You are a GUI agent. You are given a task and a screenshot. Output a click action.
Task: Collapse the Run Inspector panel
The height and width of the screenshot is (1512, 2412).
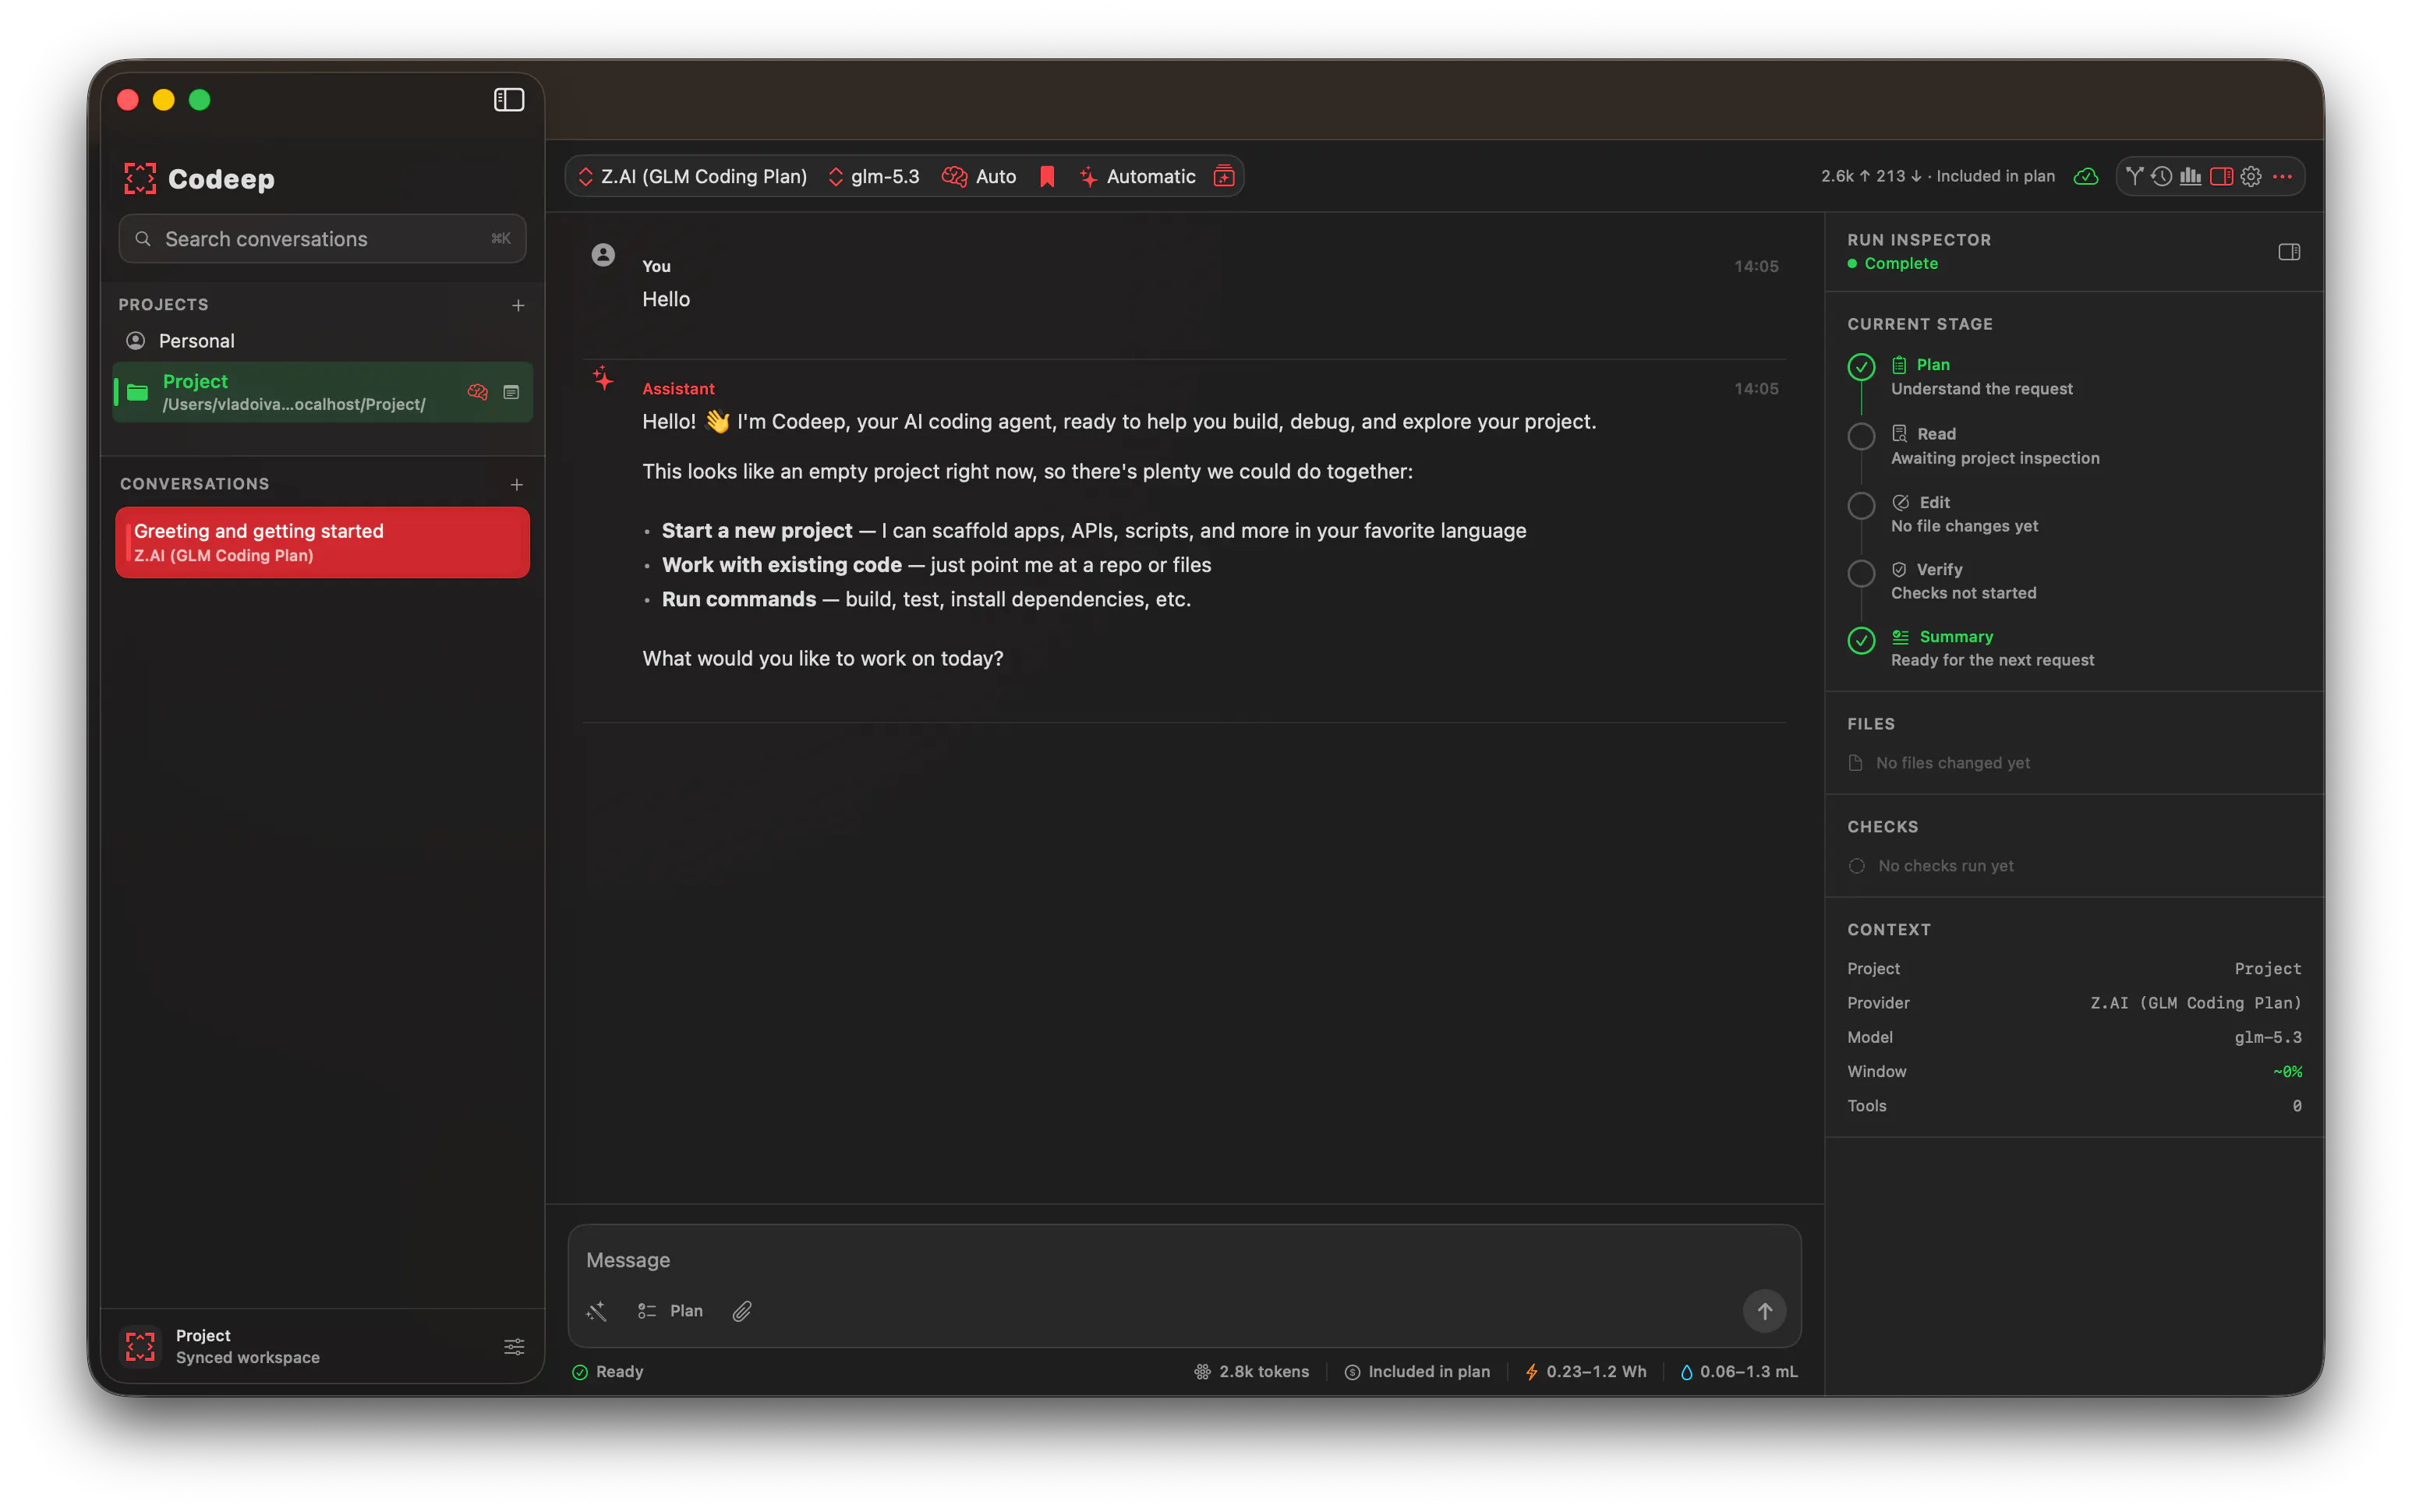(2289, 252)
